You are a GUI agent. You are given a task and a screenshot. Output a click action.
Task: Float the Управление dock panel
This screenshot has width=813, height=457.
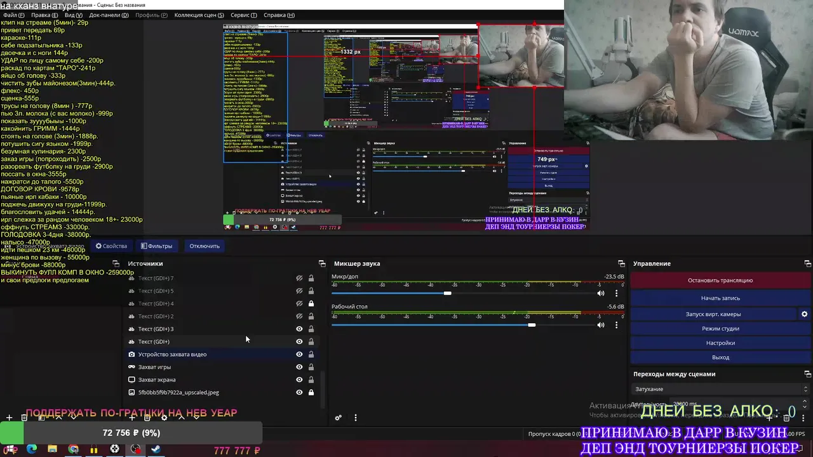pyautogui.click(x=807, y=263)
